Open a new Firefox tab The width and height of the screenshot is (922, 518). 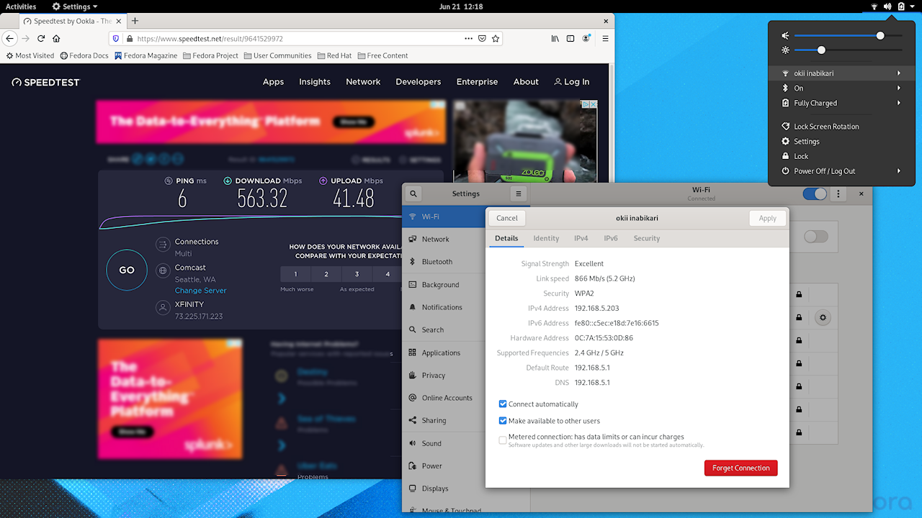[135, 21]
